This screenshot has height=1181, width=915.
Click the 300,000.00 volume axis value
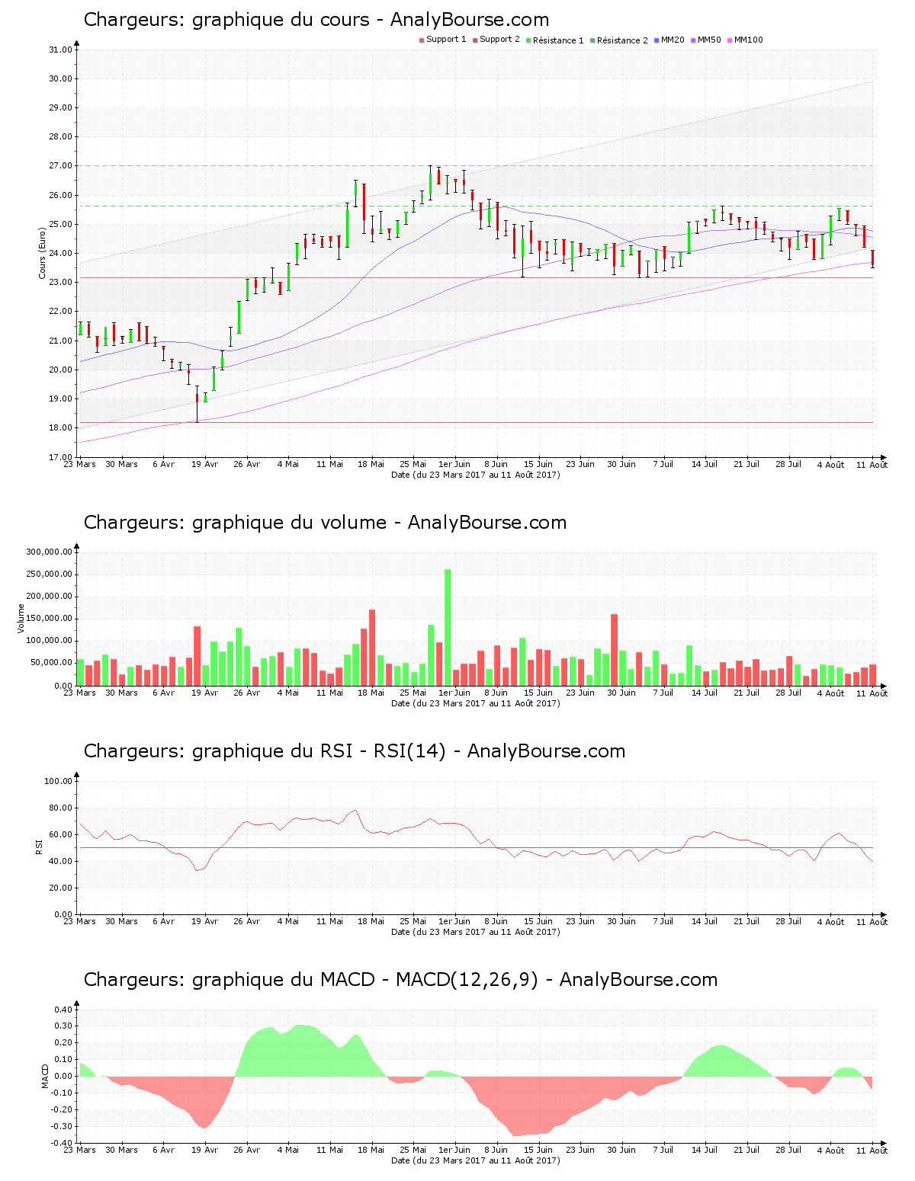(x=49, y=552)
